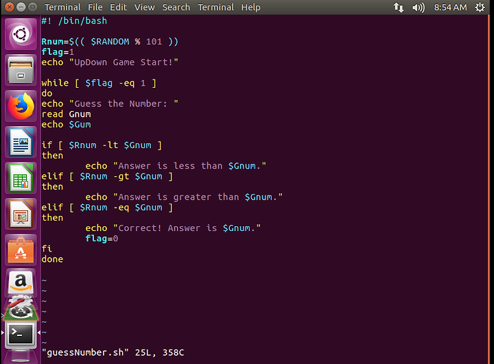Open the second Terminal menu next to Help
This screenshot has width=494, height=364.
(216, 7)
